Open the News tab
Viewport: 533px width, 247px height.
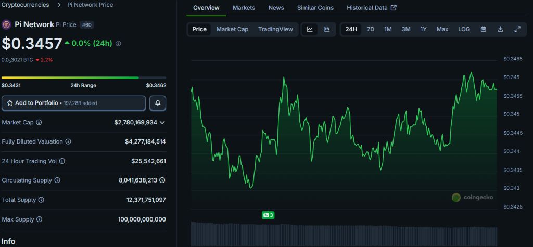tap(276, 7)
